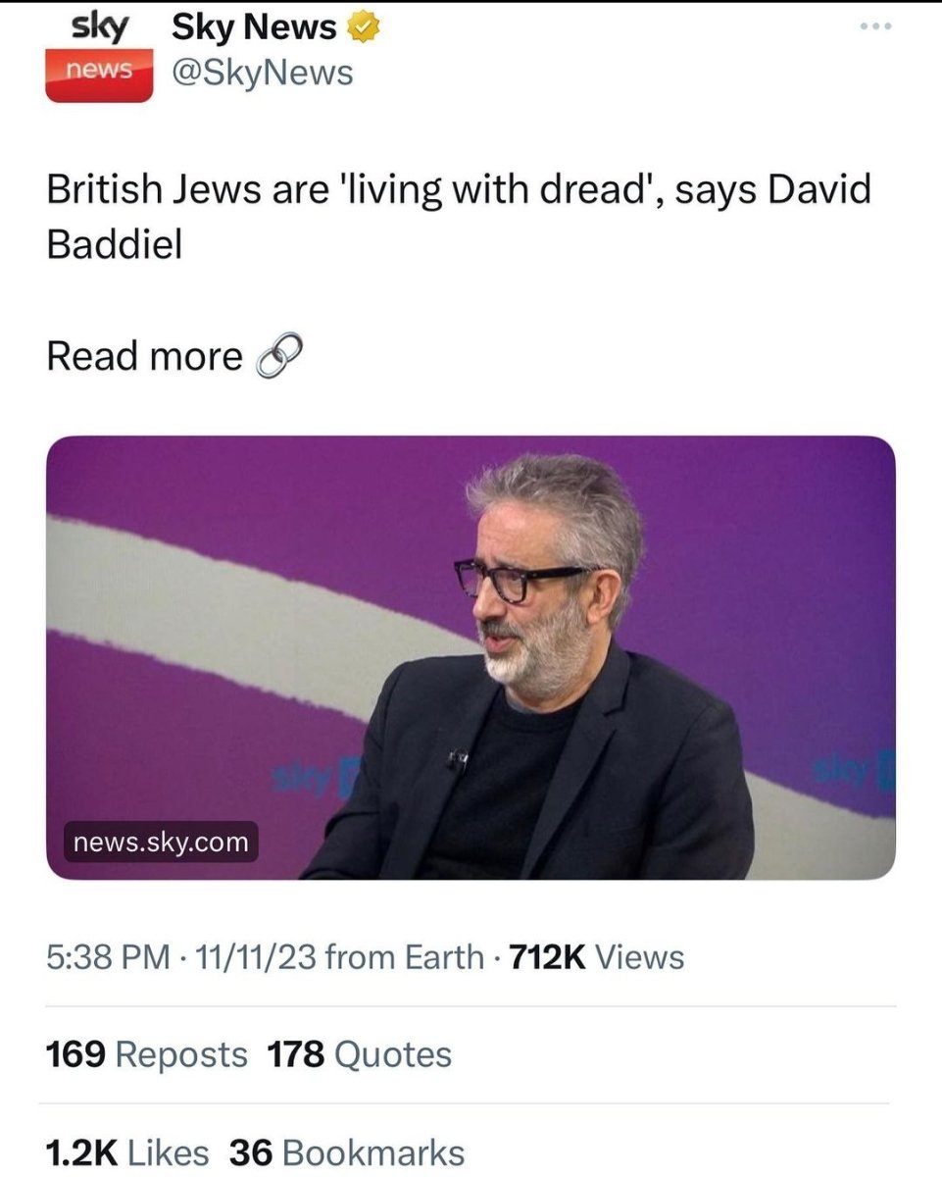Show the 1.2K Likes list

pyautogui.click(x=127, y=1152)
